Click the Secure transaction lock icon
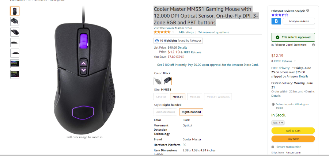 tap(273, 147)
